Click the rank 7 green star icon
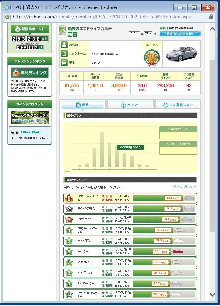 pos(69,262)
